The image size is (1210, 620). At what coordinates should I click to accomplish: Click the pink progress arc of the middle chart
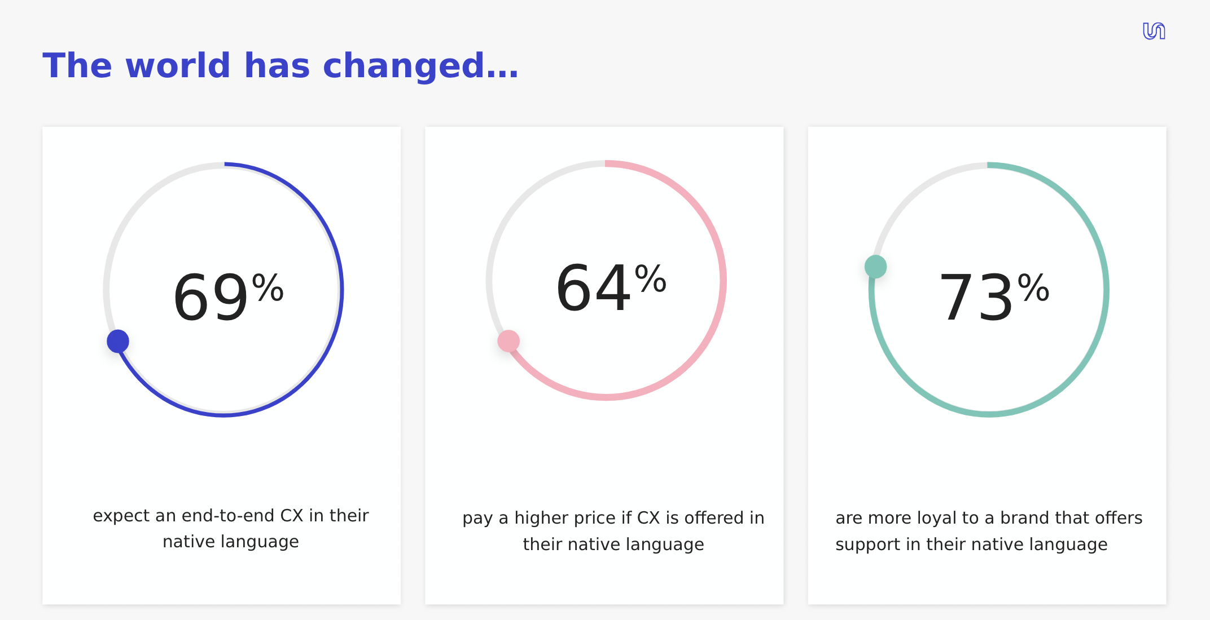(723, 280)
